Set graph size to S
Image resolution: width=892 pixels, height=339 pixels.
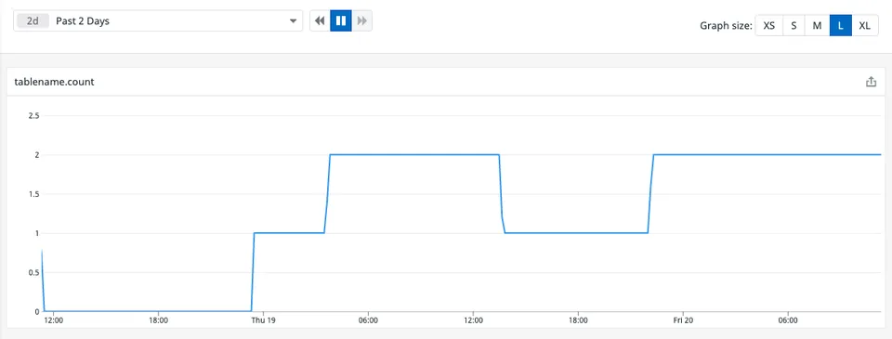click(x=794, y=26)
